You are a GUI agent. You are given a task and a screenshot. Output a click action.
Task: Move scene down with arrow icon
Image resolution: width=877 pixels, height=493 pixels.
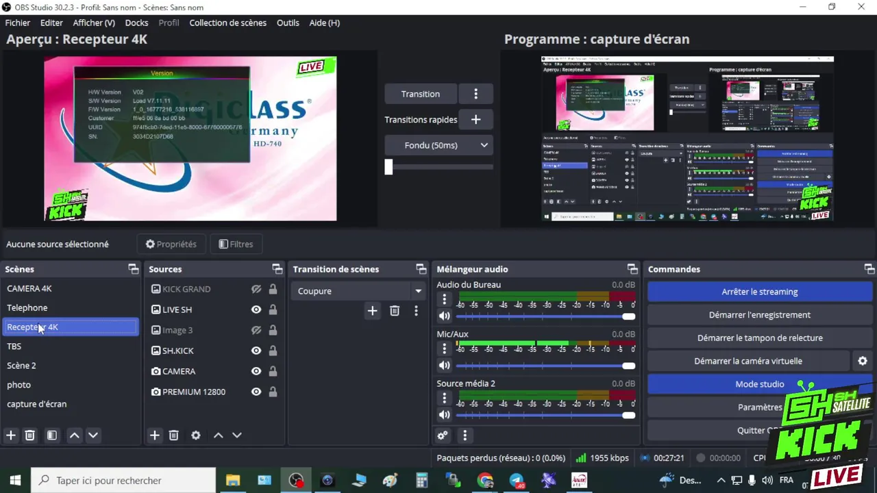point(93,435)
